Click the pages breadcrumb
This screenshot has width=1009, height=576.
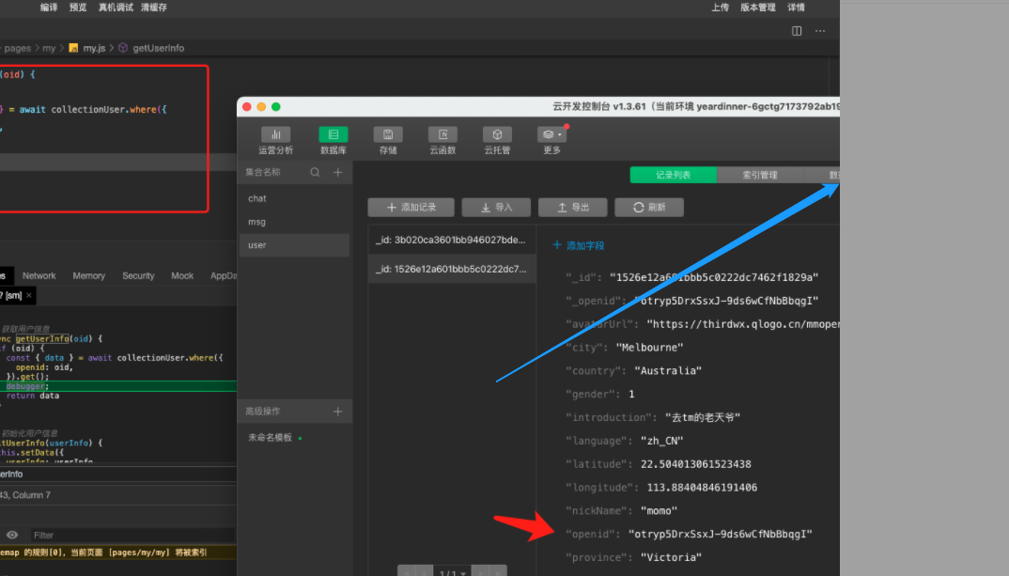point(17,48)
